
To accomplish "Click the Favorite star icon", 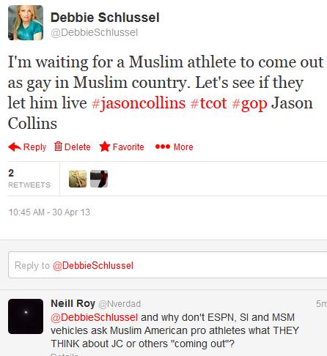I will tap(105, 147).
